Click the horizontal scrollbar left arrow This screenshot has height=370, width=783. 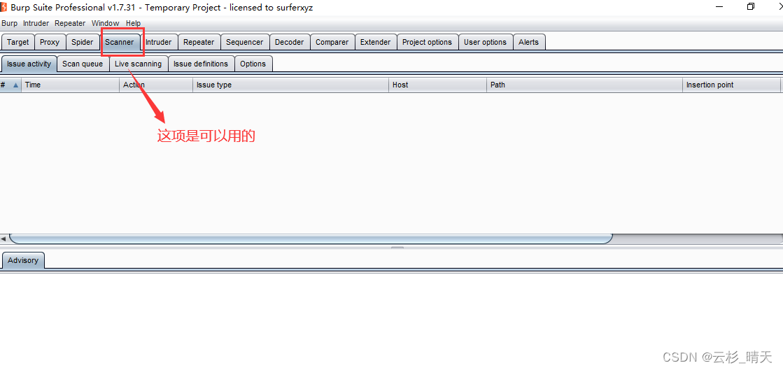3,239
